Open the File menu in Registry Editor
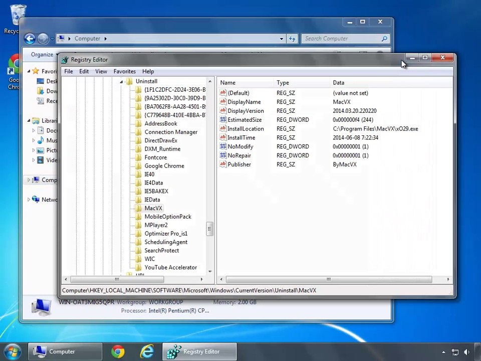Screen dimensions: 481x361 [69, 71]
